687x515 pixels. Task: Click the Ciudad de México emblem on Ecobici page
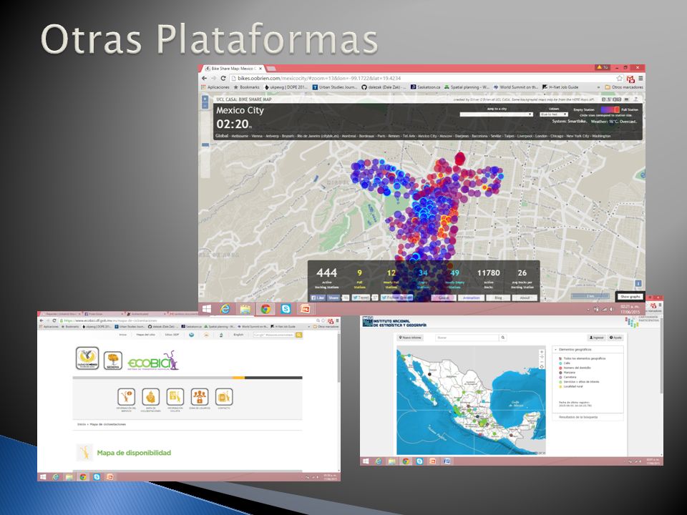tap(87, 358)
